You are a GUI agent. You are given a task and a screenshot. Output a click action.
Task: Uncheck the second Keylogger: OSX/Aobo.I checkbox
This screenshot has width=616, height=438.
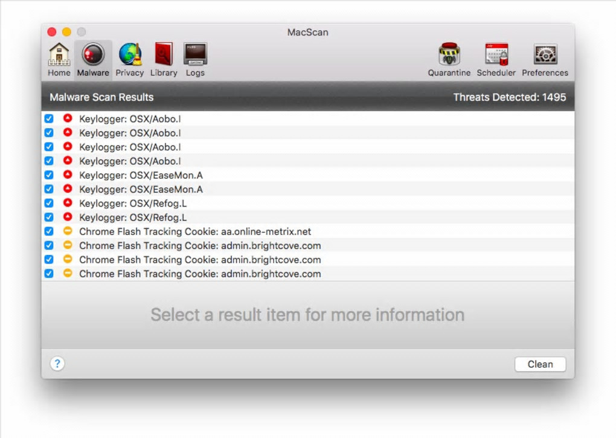(x=49, y=133)
